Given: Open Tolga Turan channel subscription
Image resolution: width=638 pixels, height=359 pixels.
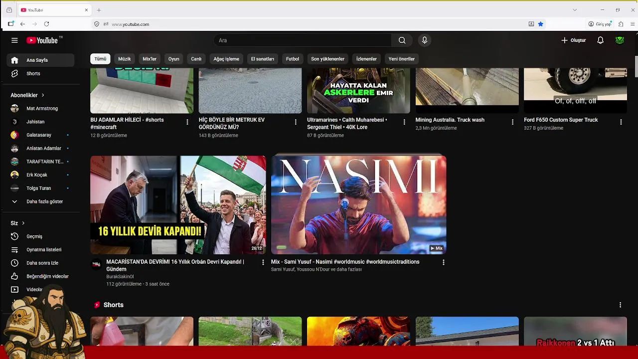Looking at the screenshot, I should click(x=40, y=188).
